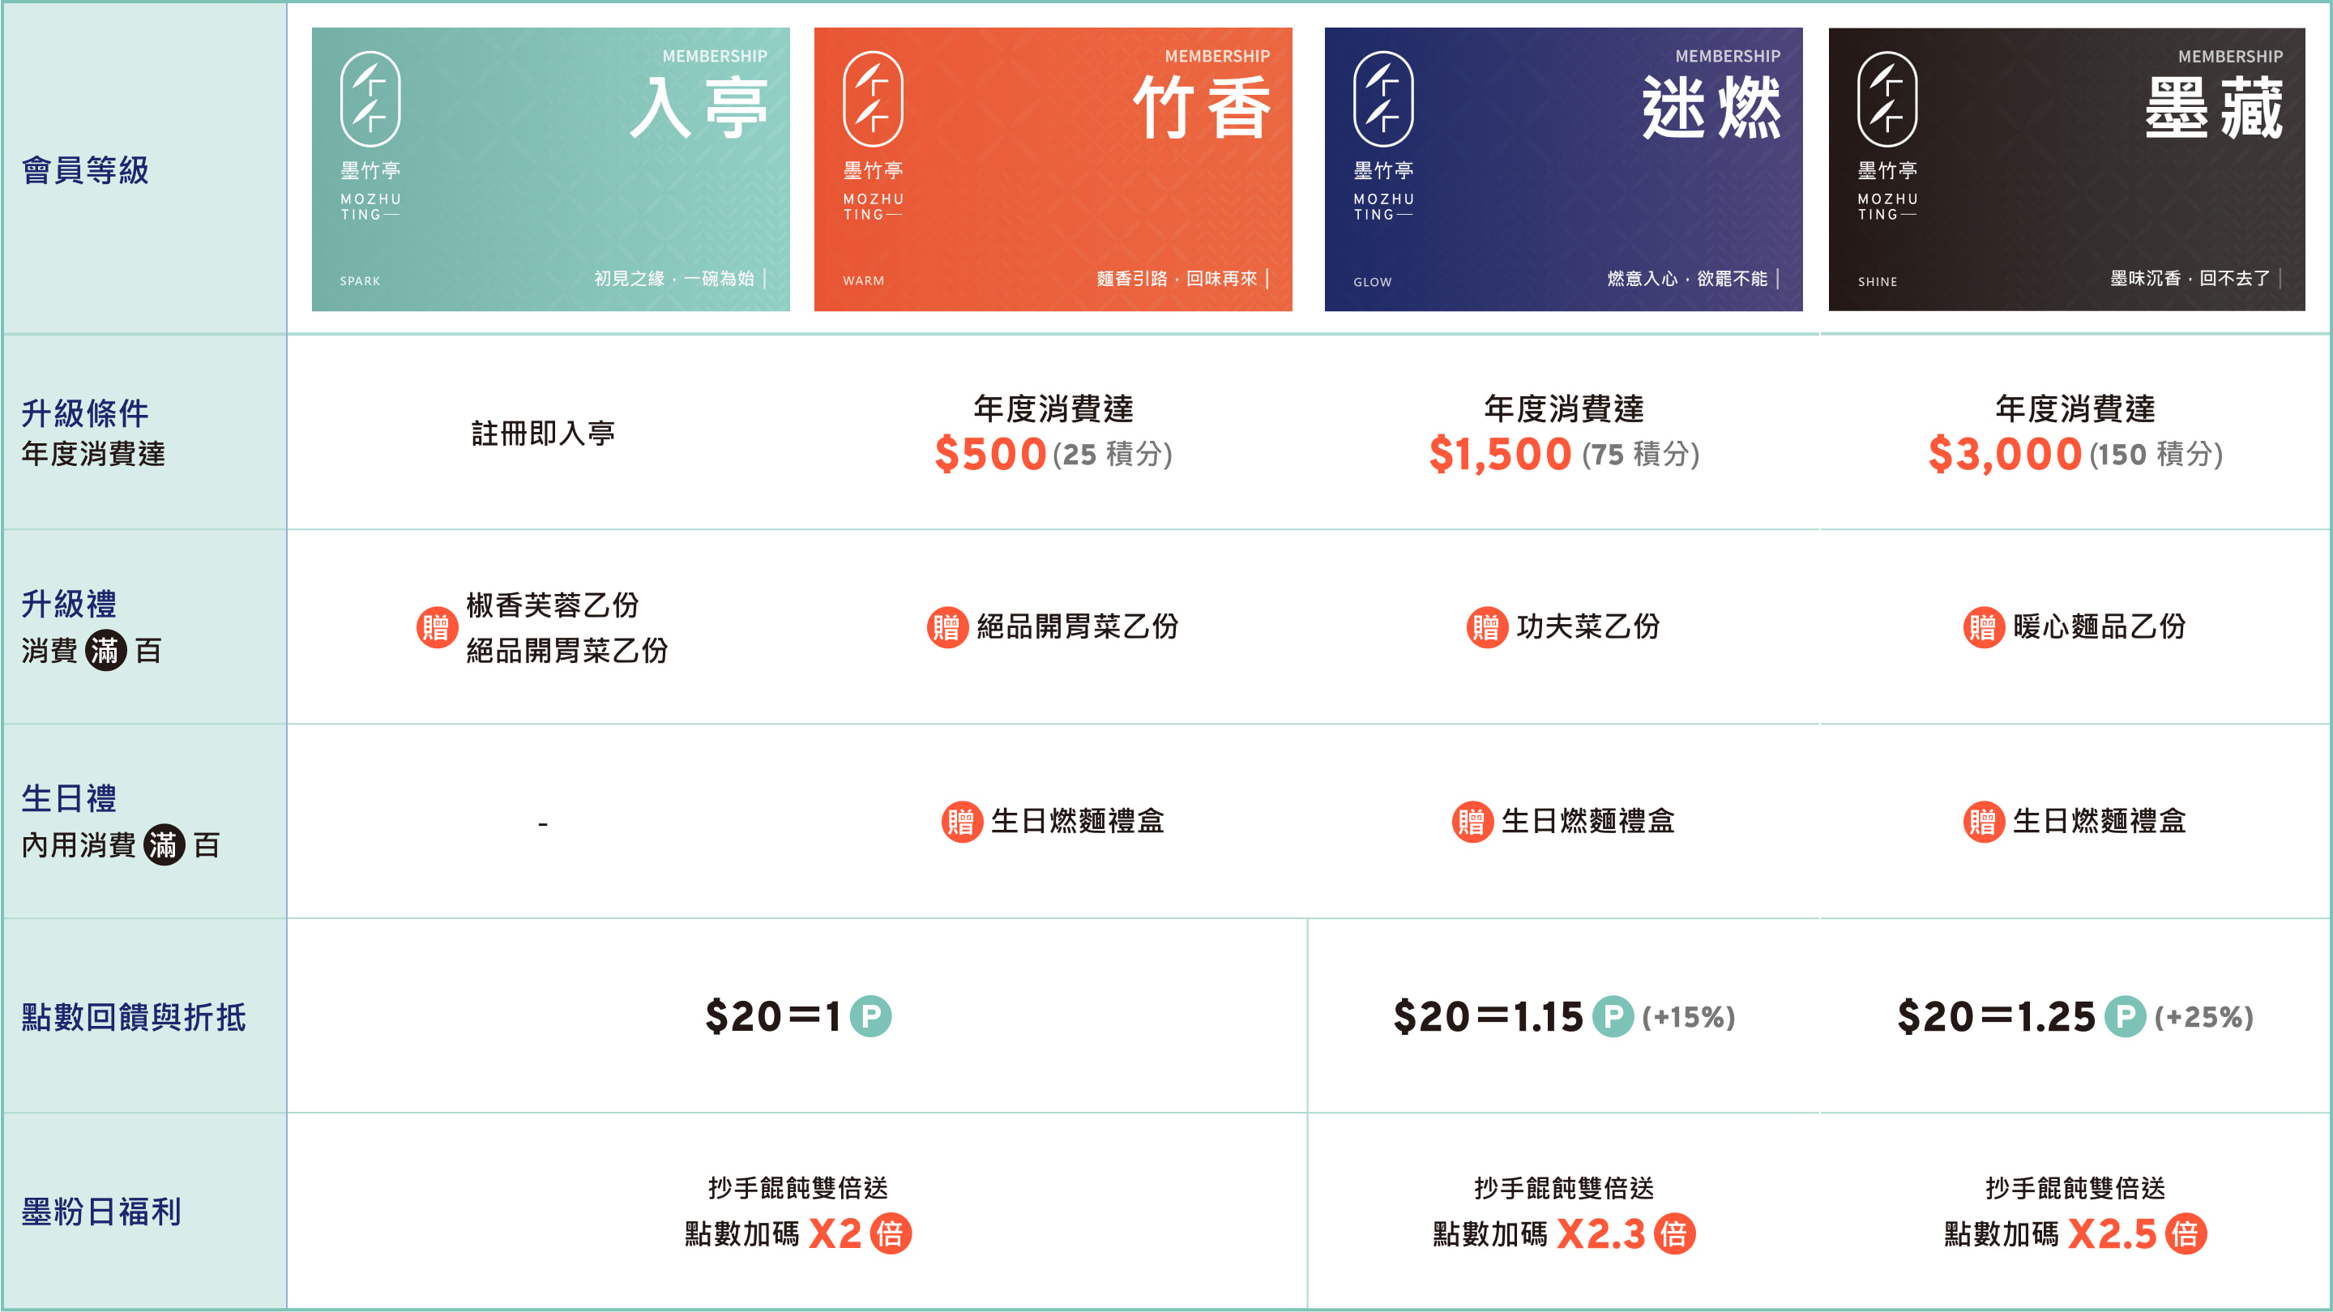Screen dimensions: 2333x1312
Task: Select the $500 spending threshold text
Action: [990, 454]
